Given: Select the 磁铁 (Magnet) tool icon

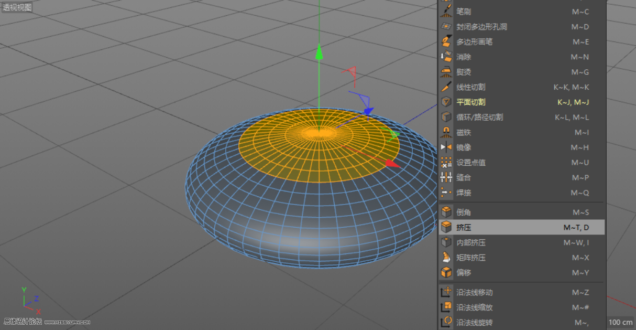Looking at the screenshot, I should tap(446, 132).
